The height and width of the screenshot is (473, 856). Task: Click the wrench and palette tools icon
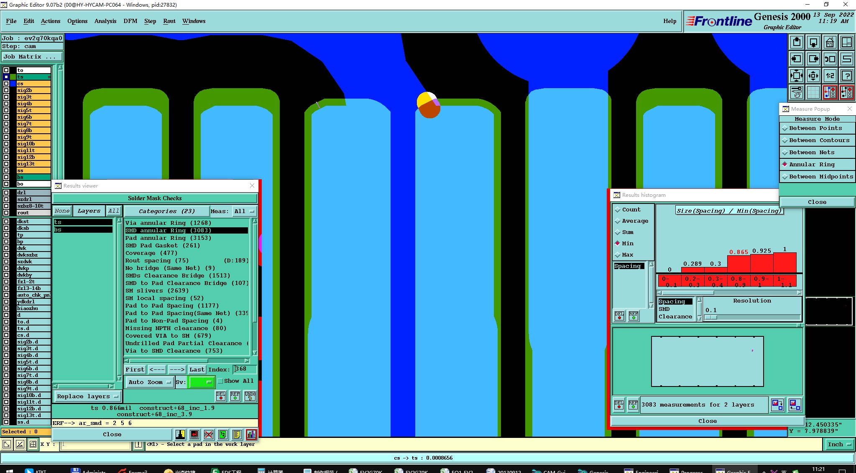click(x=797, y=92)
